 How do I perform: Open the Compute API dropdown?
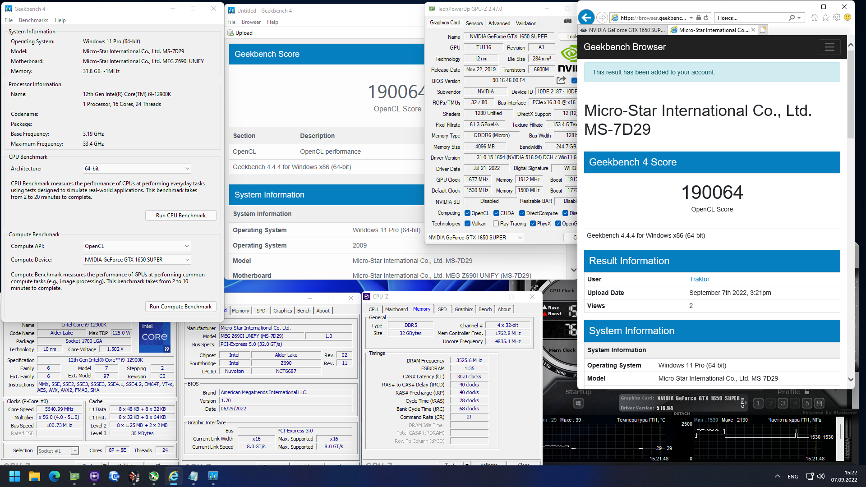[x=137, y=246]
